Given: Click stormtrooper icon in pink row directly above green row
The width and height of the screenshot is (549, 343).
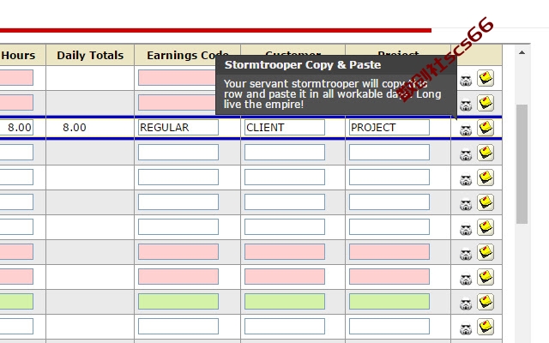Looking at the screenshot, I should [x=466, y=279].
